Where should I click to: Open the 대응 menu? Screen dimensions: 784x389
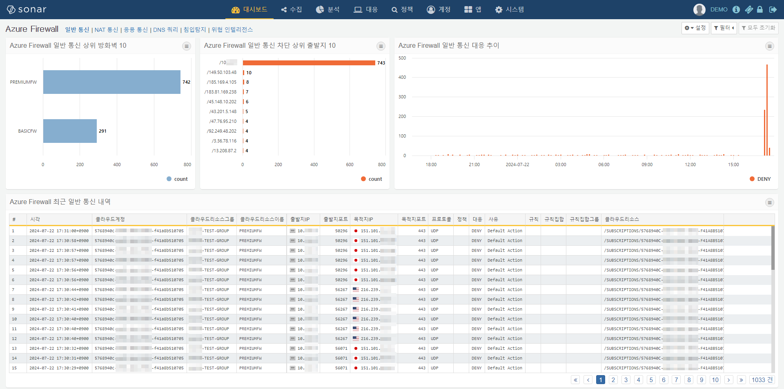pos(366,9)
